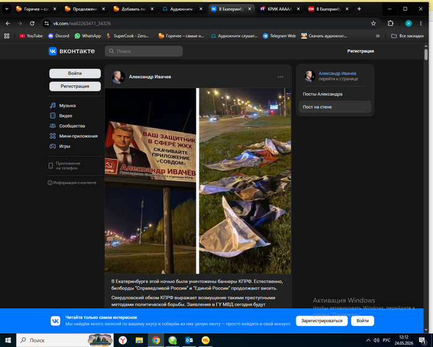This screenshot has width=433, height=347.
Task: Open the post's three-dot options menu
Action: pos(280,77)
